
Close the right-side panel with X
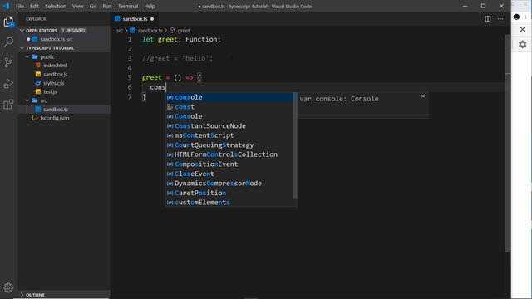523,30
